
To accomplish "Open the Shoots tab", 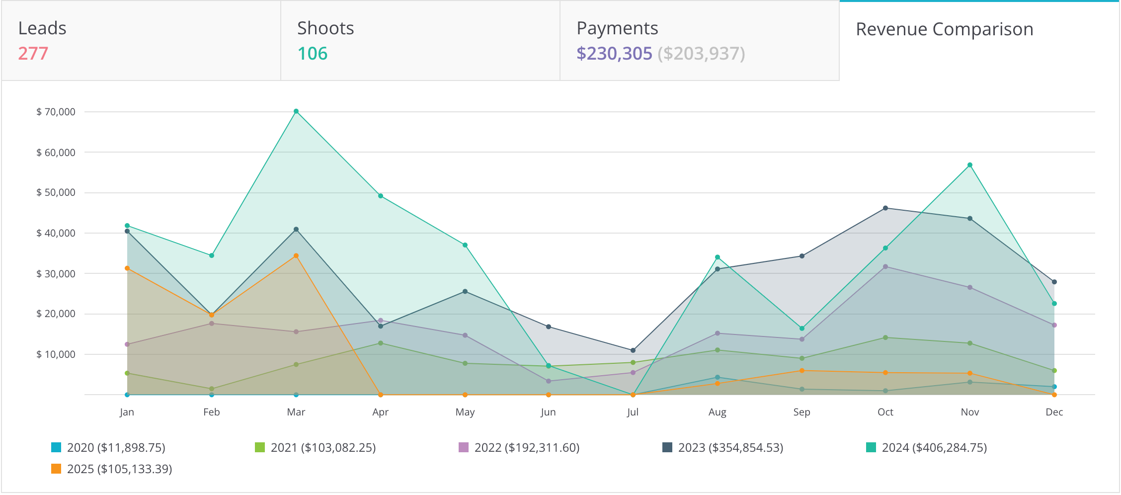I will tap(420, 41).
